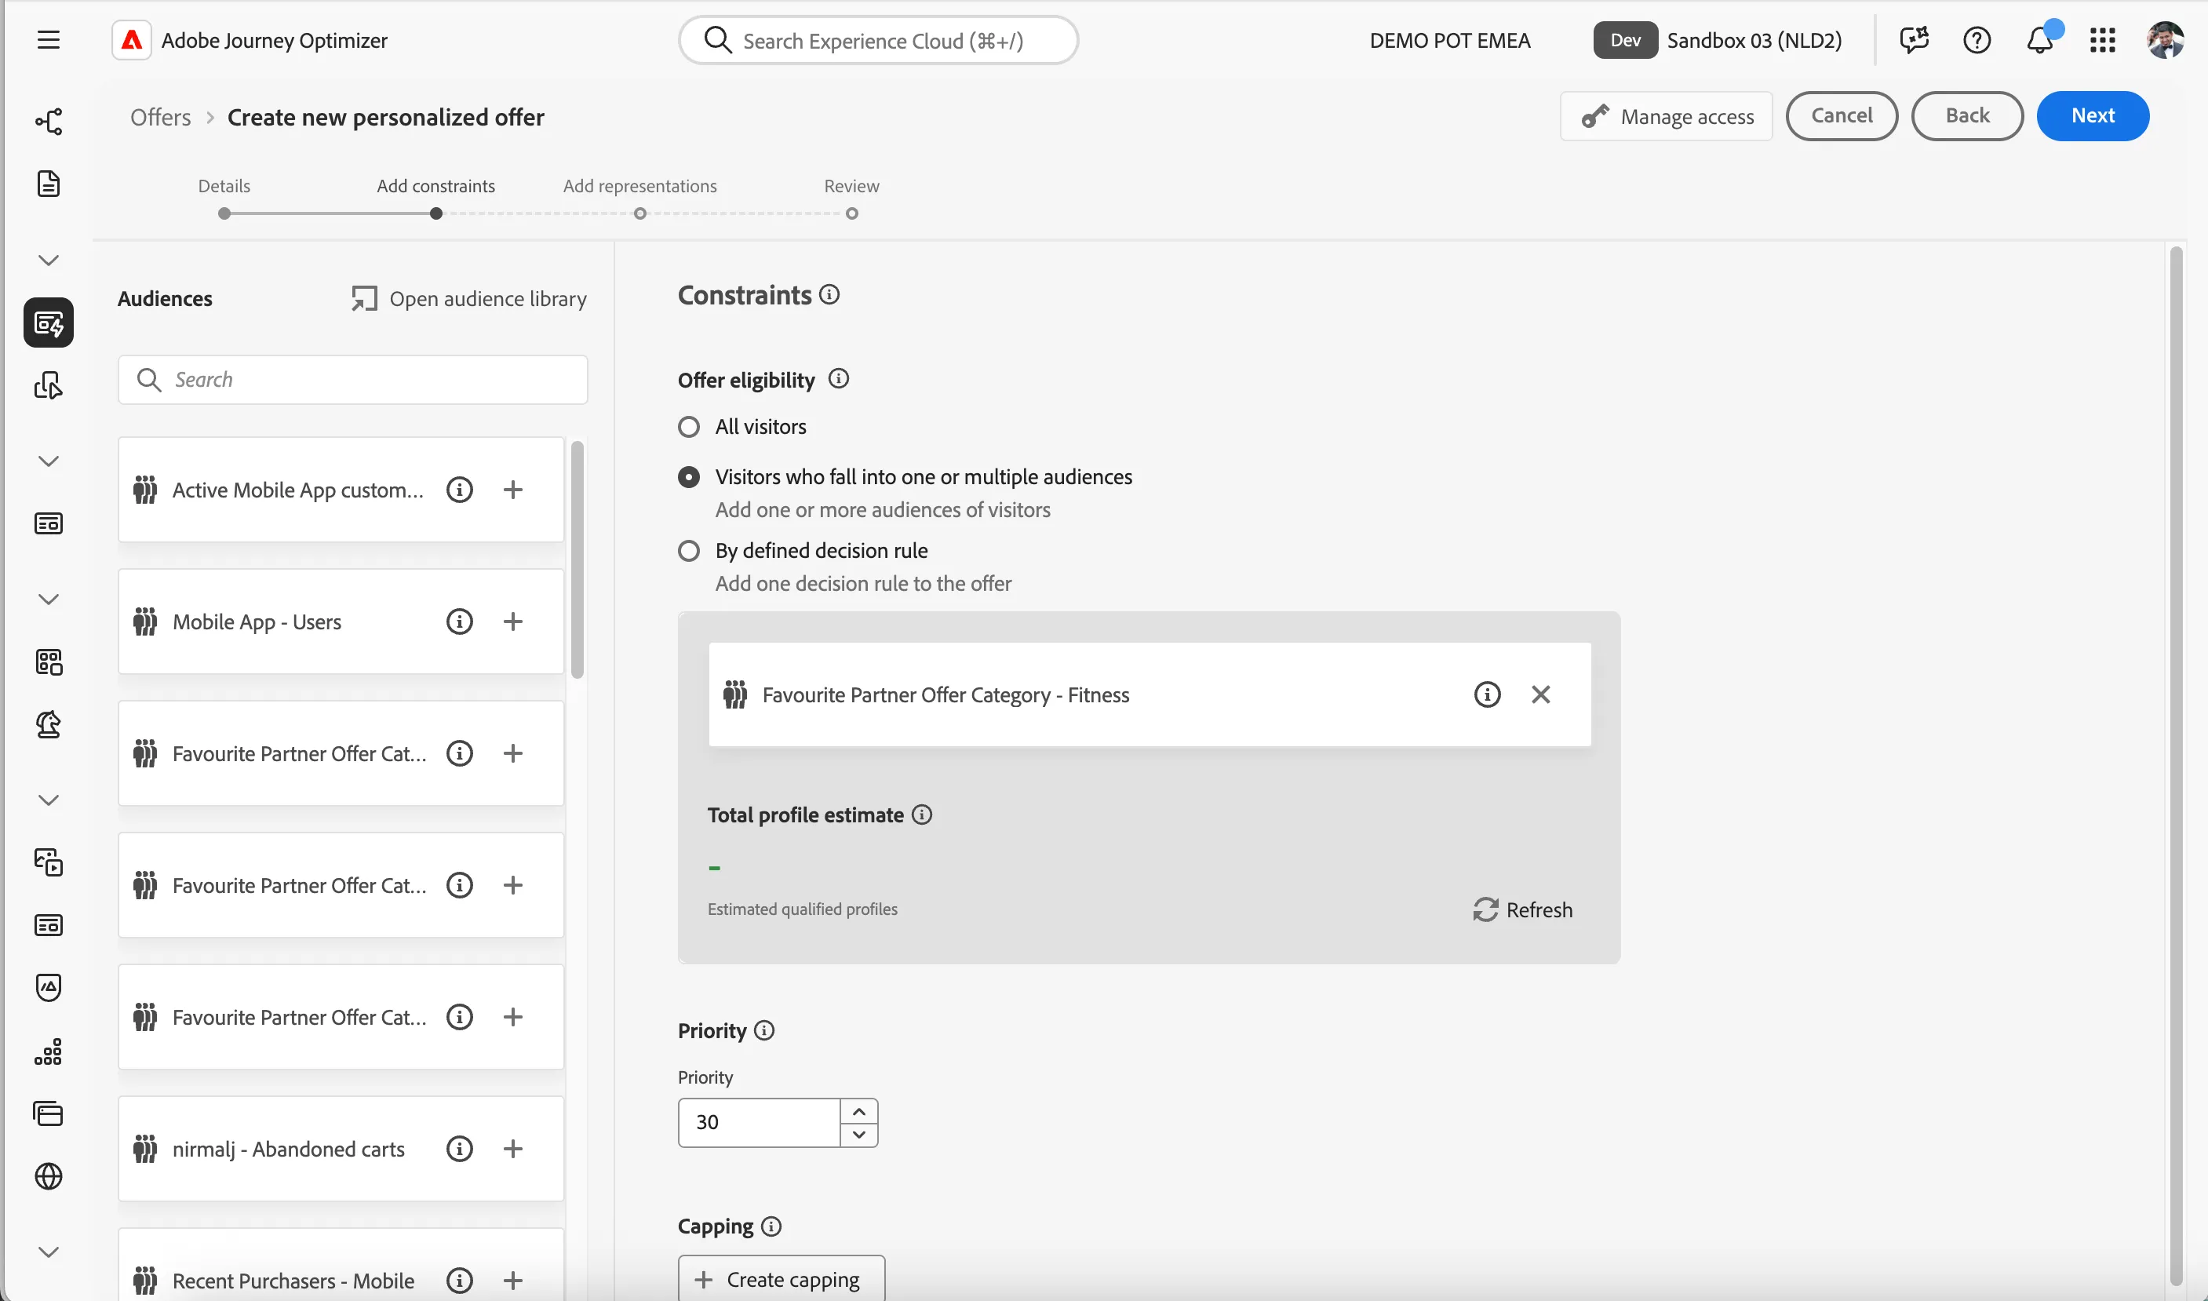Viewport: 2208px width, 1301px height.
Task: Open the AI assistant chat icon
Action: (x=1915, y=40)
